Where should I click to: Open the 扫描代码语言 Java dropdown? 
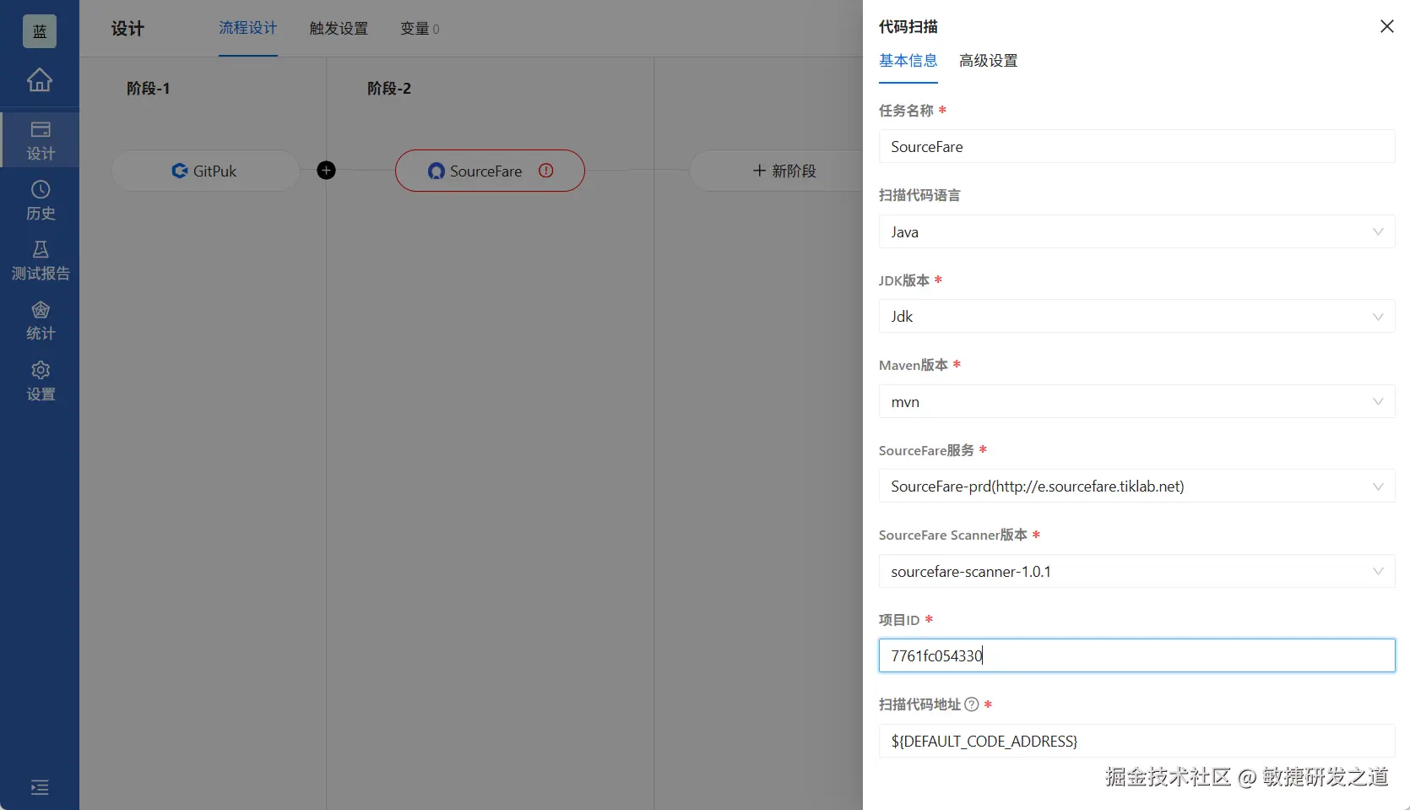click(1136, 231)
